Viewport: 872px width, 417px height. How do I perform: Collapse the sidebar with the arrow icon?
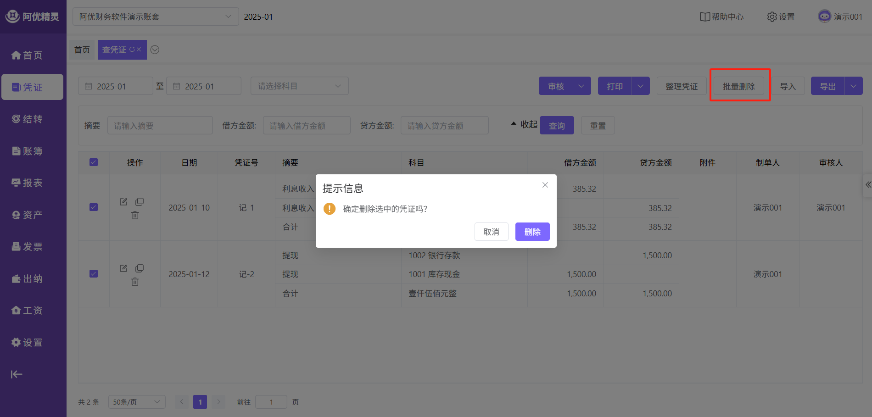[17, 374]
